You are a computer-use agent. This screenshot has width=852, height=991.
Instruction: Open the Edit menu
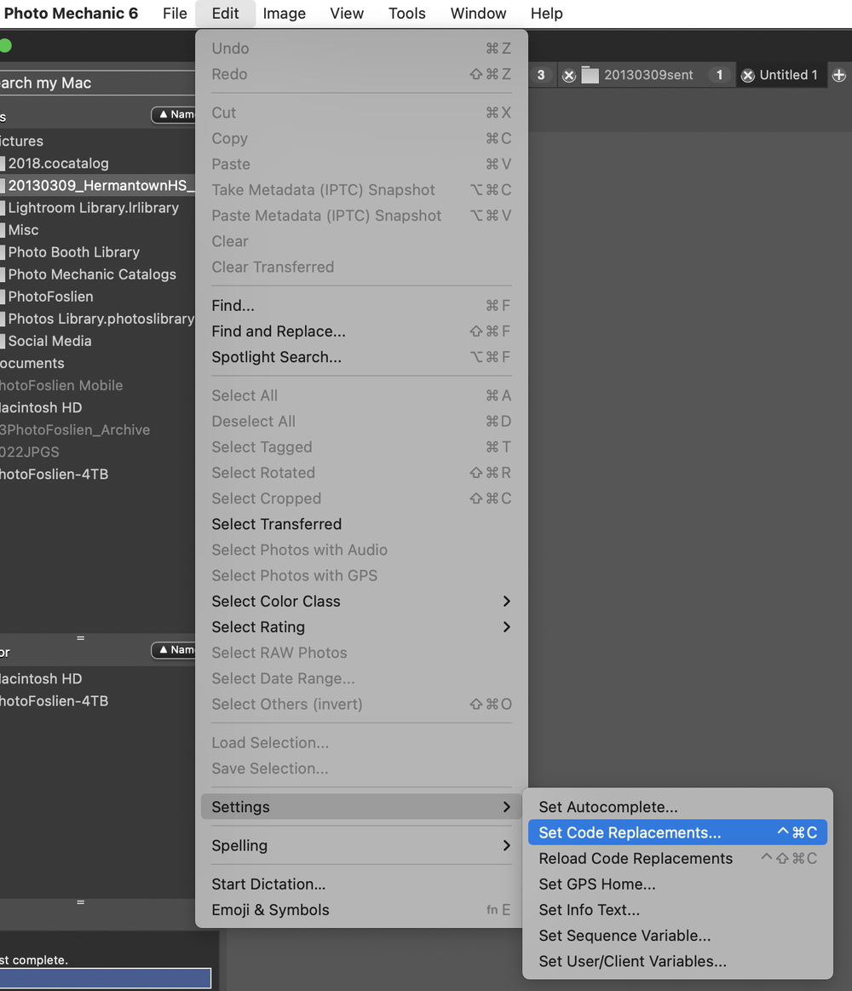click(x=225, y=14)
